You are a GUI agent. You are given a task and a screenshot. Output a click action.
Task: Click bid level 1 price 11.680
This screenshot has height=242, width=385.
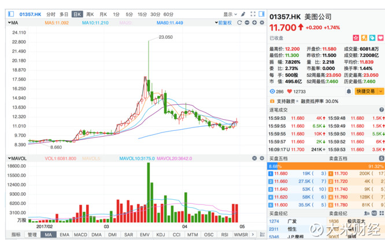pyautogui.click(x=281, y=174)
